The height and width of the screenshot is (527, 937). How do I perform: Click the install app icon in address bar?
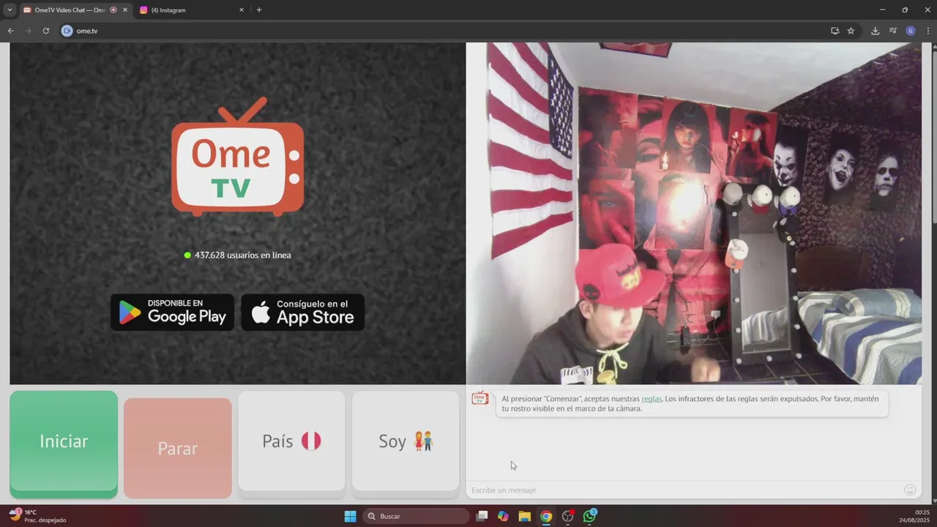pyautogui.click(x=835, y=31)
